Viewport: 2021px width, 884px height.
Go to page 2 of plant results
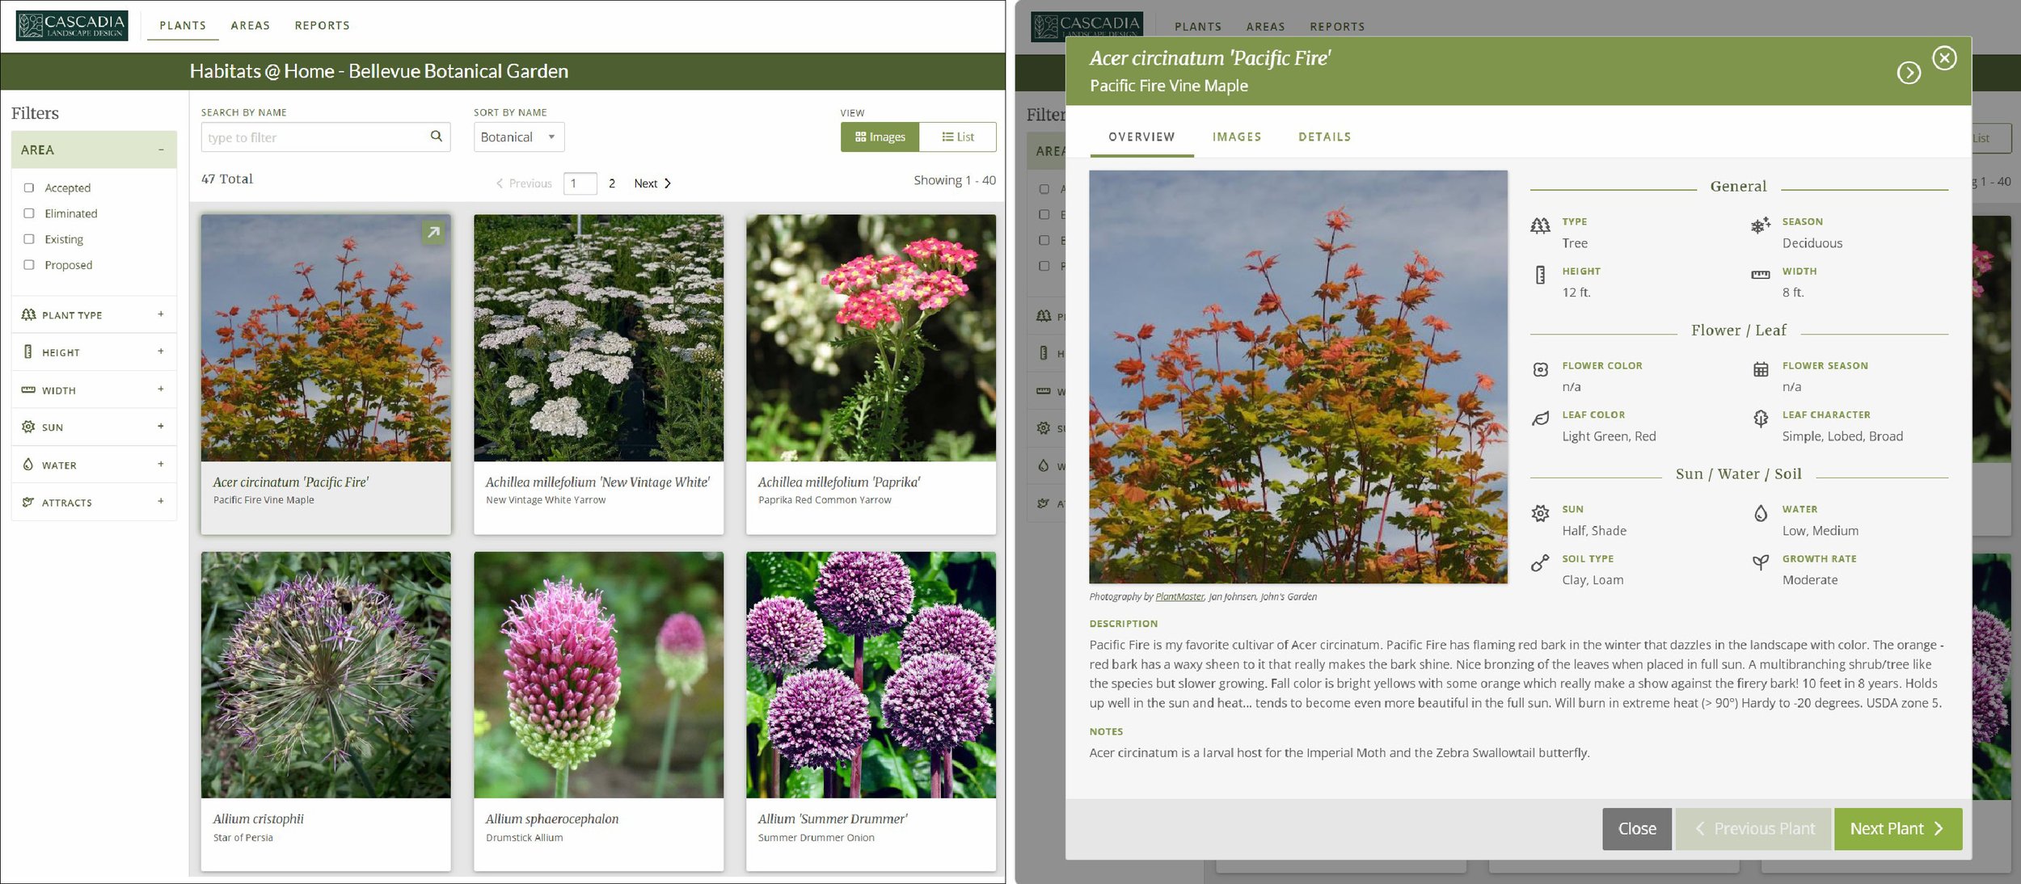click(612, 183)
